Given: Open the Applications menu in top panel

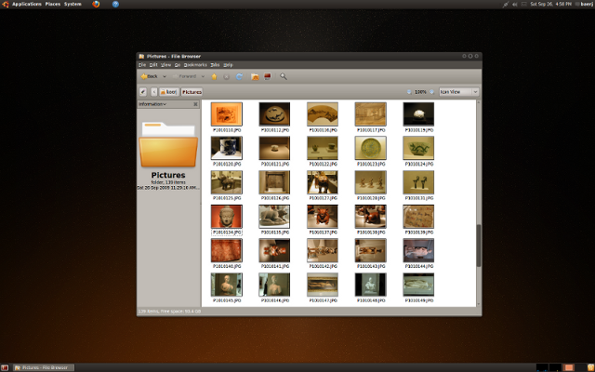Looking at the screenshot, I should click(26, 5).
